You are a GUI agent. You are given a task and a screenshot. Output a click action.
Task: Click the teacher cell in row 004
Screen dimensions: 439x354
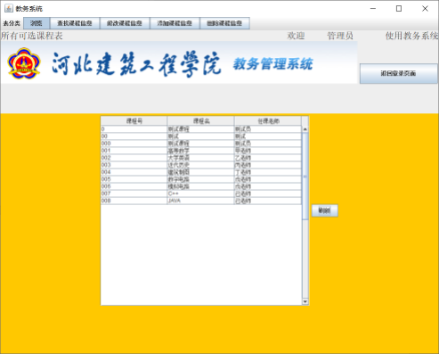pyautogui.click(x=268, y=172)
